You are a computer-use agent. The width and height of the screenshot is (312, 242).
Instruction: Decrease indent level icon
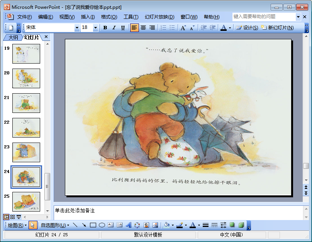pyautogui.click(x=203, y=28)
